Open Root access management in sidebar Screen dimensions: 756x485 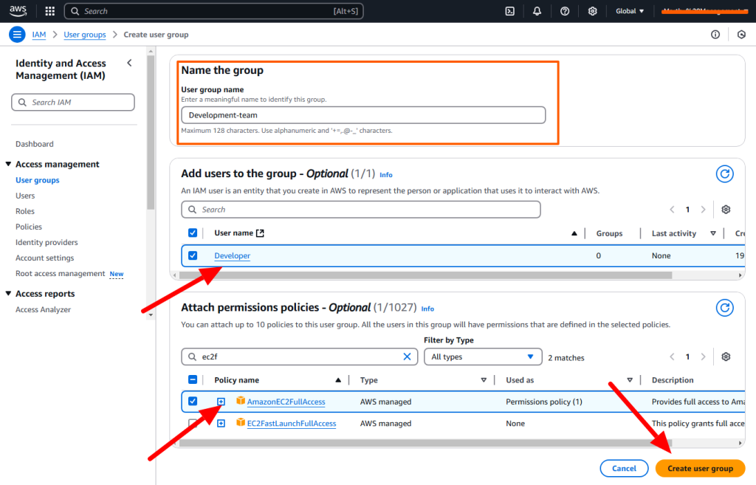[60, 273]
